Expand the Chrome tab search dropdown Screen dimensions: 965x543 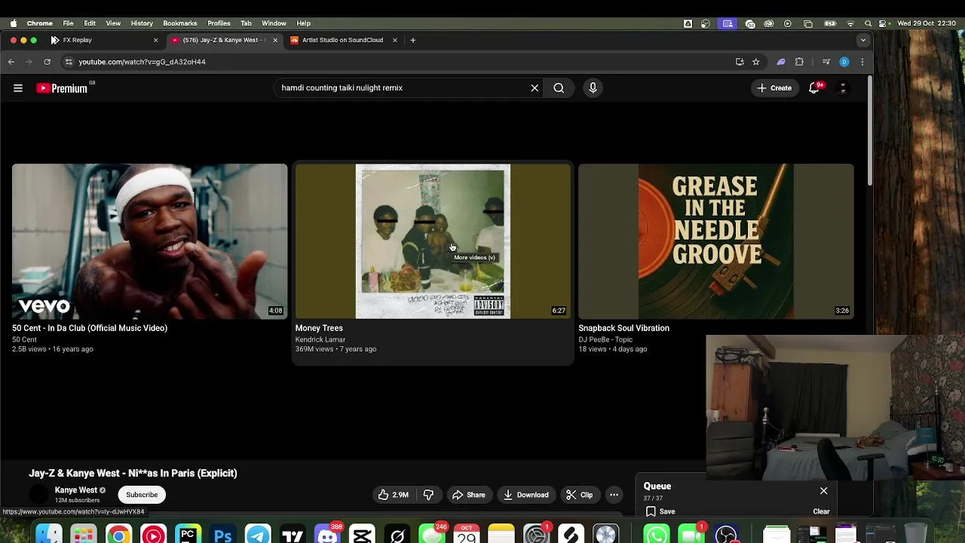click(x=863, y=40)
